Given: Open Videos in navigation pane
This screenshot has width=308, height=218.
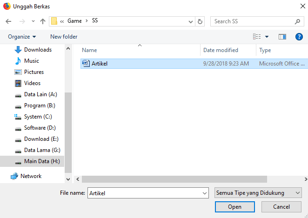Looking at the screenshot, I should [32, 83].
